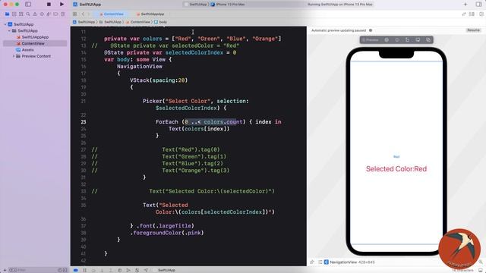Stop the running app
The width and height of the screenshot is (486, 273).
[49, 5]
